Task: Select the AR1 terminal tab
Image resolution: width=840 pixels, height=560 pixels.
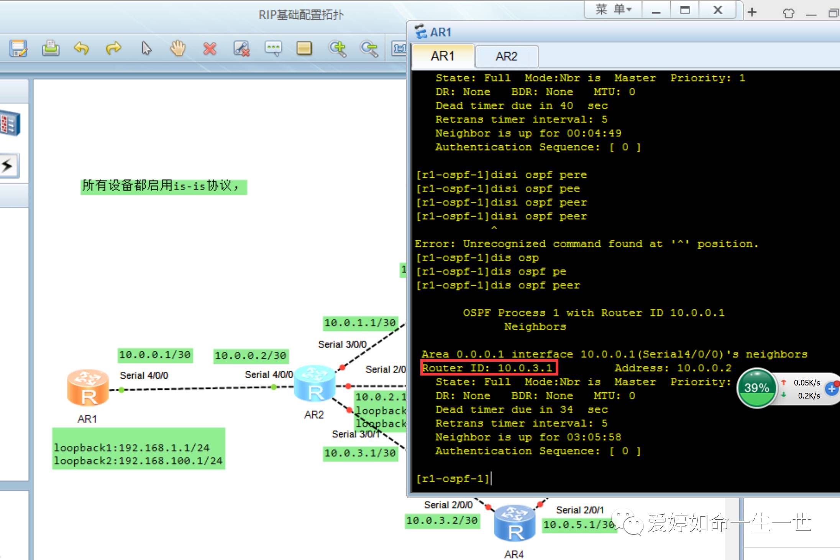Action: click(x=443, y=56)
